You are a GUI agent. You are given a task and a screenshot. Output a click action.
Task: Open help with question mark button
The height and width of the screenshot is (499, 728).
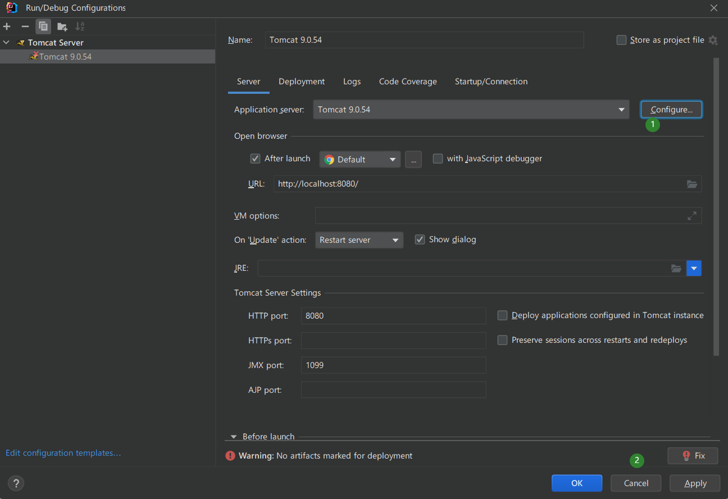(16, 483)
